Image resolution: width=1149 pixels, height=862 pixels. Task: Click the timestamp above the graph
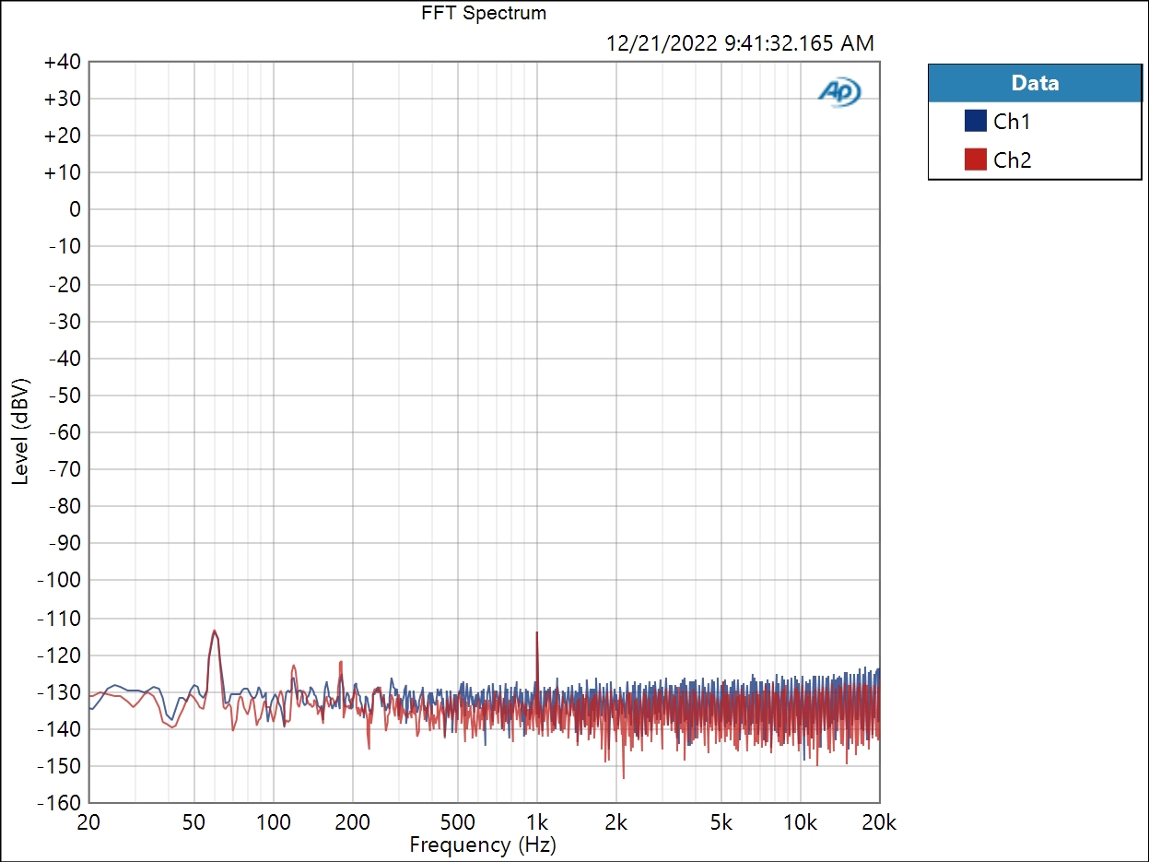pos(740,42)
